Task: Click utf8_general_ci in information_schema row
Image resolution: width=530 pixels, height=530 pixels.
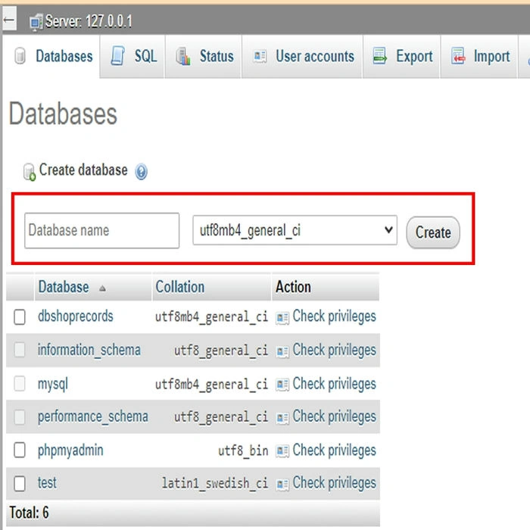Action: click(x=221, y=351)
